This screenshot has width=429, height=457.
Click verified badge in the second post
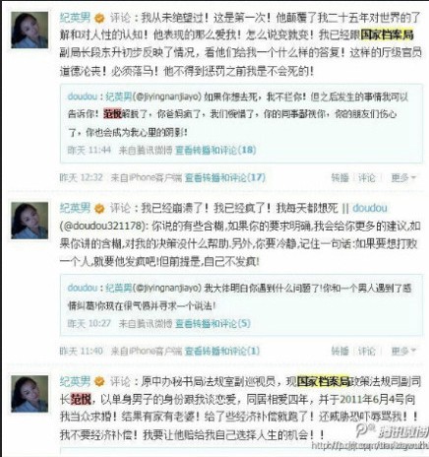[x=99, y=209]
